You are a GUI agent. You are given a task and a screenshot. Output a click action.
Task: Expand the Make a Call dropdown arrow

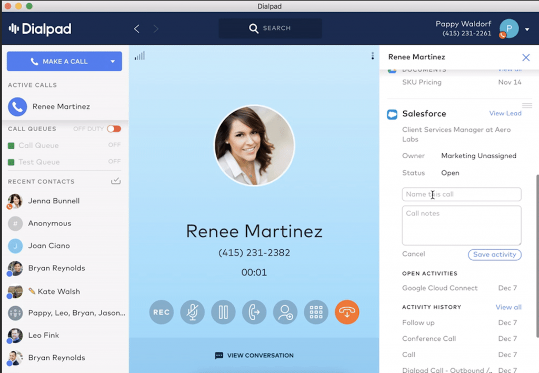112,62
